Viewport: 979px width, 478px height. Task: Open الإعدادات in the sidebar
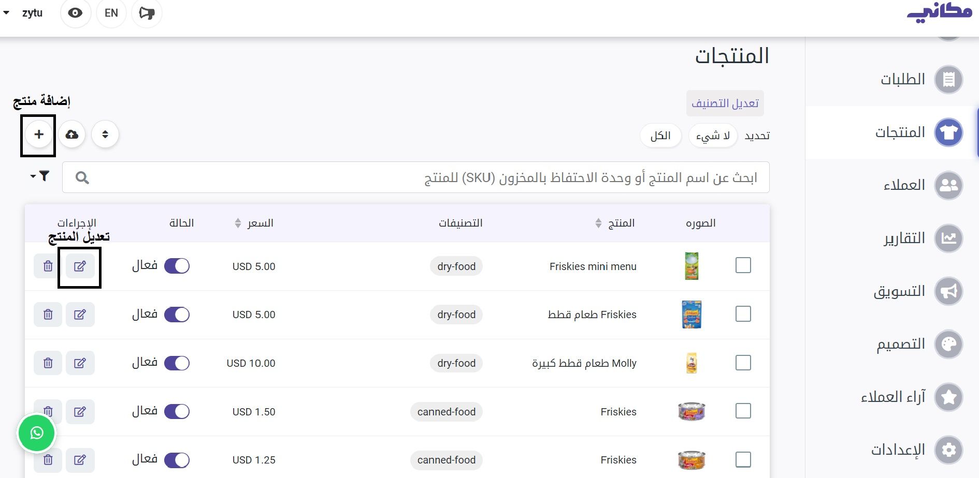pos(892,450)
